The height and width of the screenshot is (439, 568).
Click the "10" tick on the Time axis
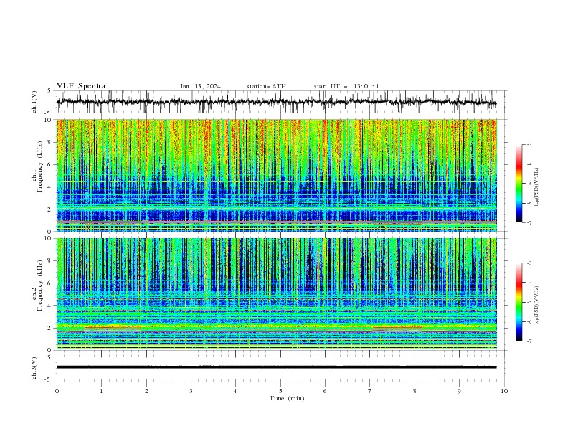coord(504,391)
